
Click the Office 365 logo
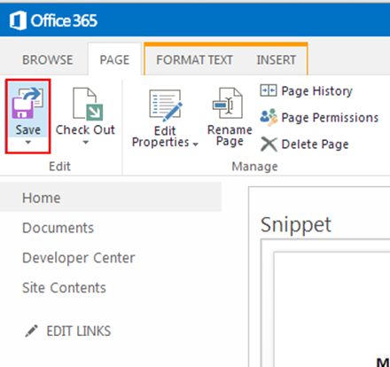(53, 20)
